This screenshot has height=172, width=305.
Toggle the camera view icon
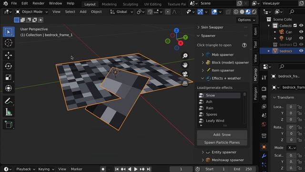pos(185,74)
